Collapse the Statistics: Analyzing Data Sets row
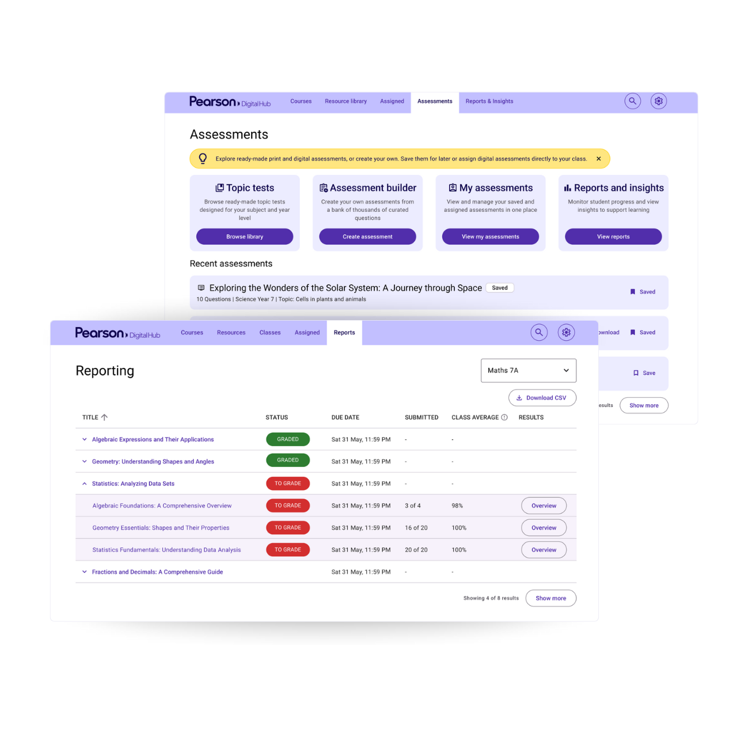 click(x=85, y=484)
